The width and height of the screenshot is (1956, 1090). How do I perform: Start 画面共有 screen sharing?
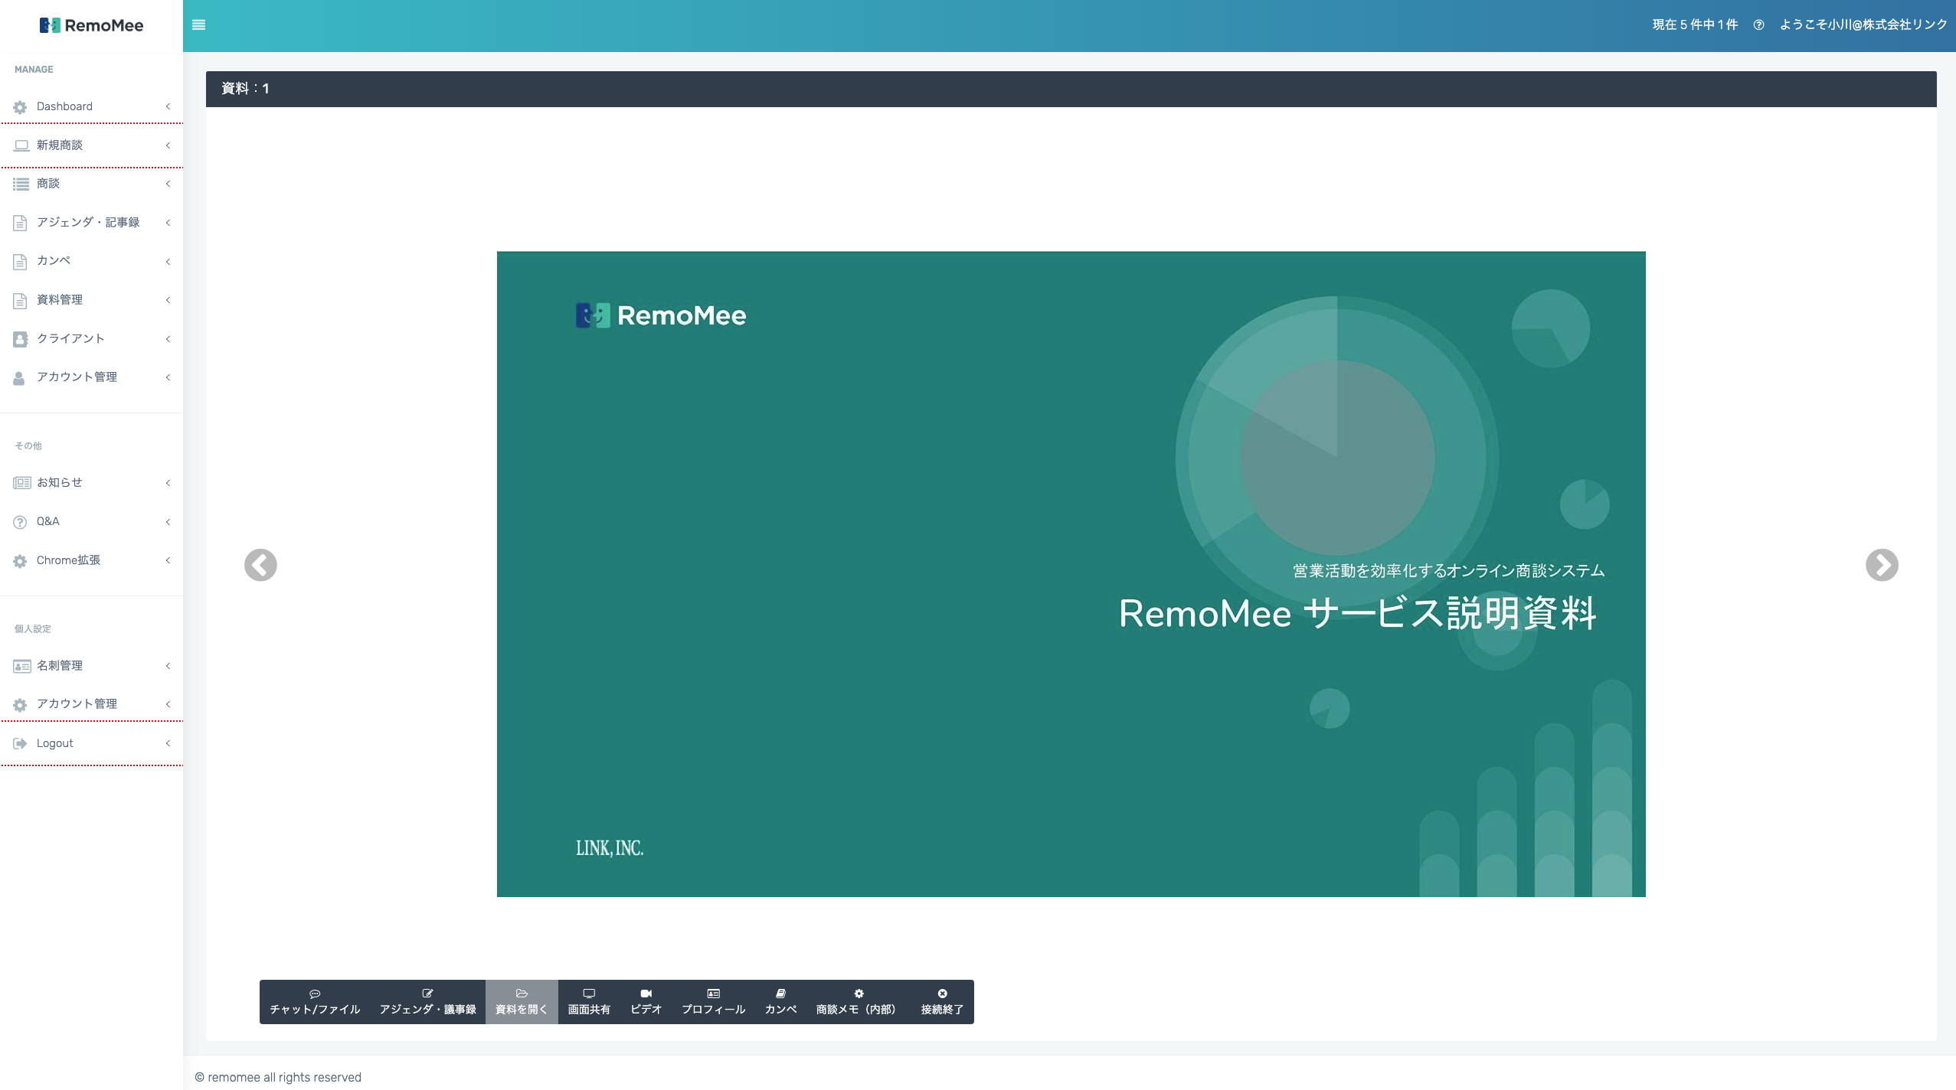tap(589, 1001)
